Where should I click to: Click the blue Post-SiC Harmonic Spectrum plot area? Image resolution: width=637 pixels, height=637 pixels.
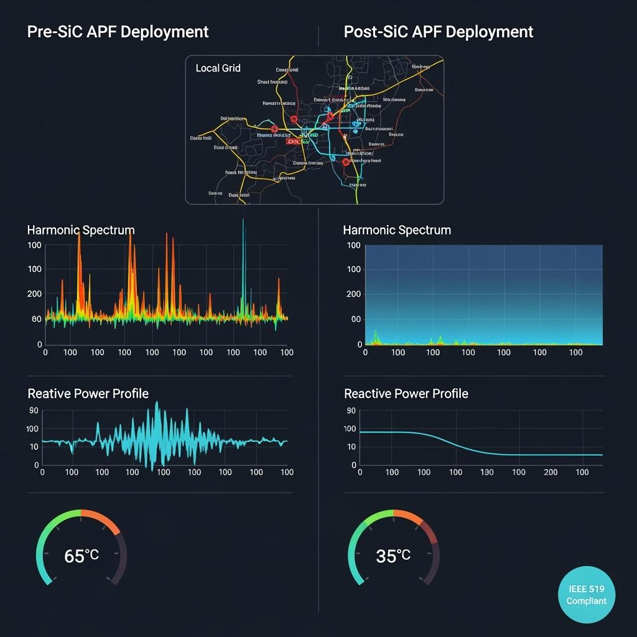coord(483,286)
